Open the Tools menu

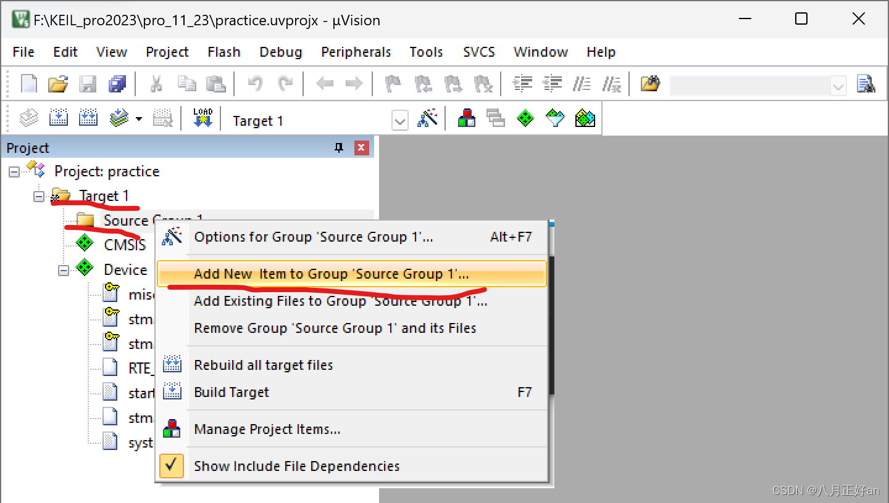tap(427, 52)
